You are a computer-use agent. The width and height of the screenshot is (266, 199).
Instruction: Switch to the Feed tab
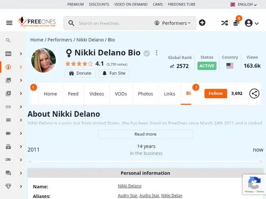[73, 94]
